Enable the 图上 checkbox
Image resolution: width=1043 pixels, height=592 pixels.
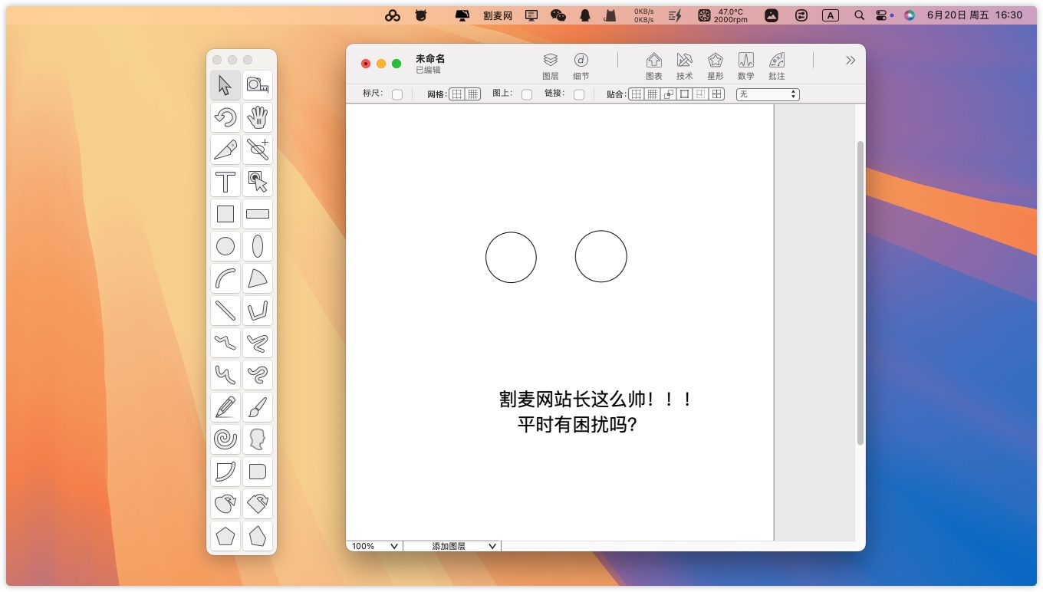(527, 94)
